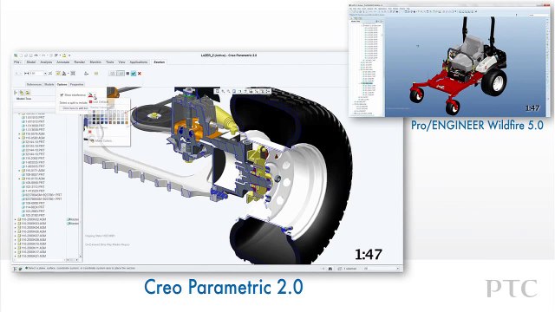Cancel the section with the red X
555x312 pixels.
click(140, 73)
